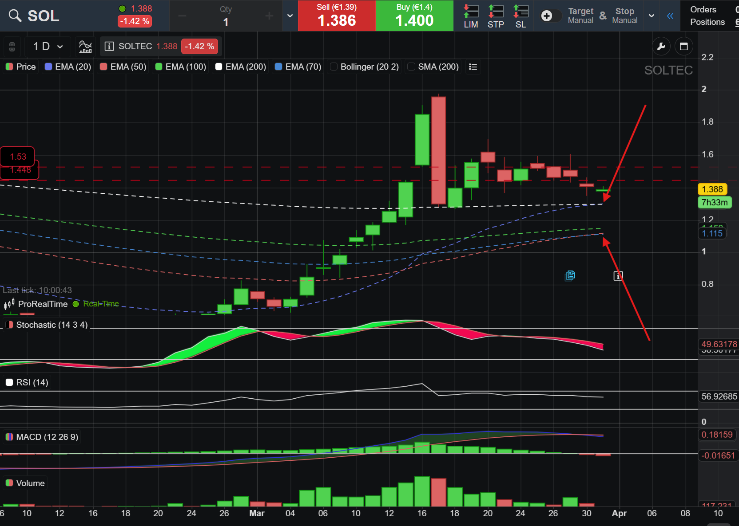This screenshot has height=526, width=739.
Task: Toggle EMA (70) indicator visibility
Action: 298,67
